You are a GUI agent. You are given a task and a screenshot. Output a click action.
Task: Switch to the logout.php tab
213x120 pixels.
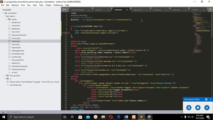137,10
